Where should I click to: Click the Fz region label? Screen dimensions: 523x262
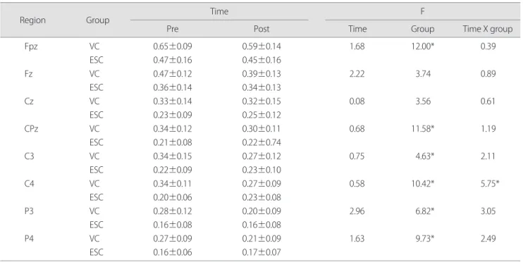(x=28, y=74)
